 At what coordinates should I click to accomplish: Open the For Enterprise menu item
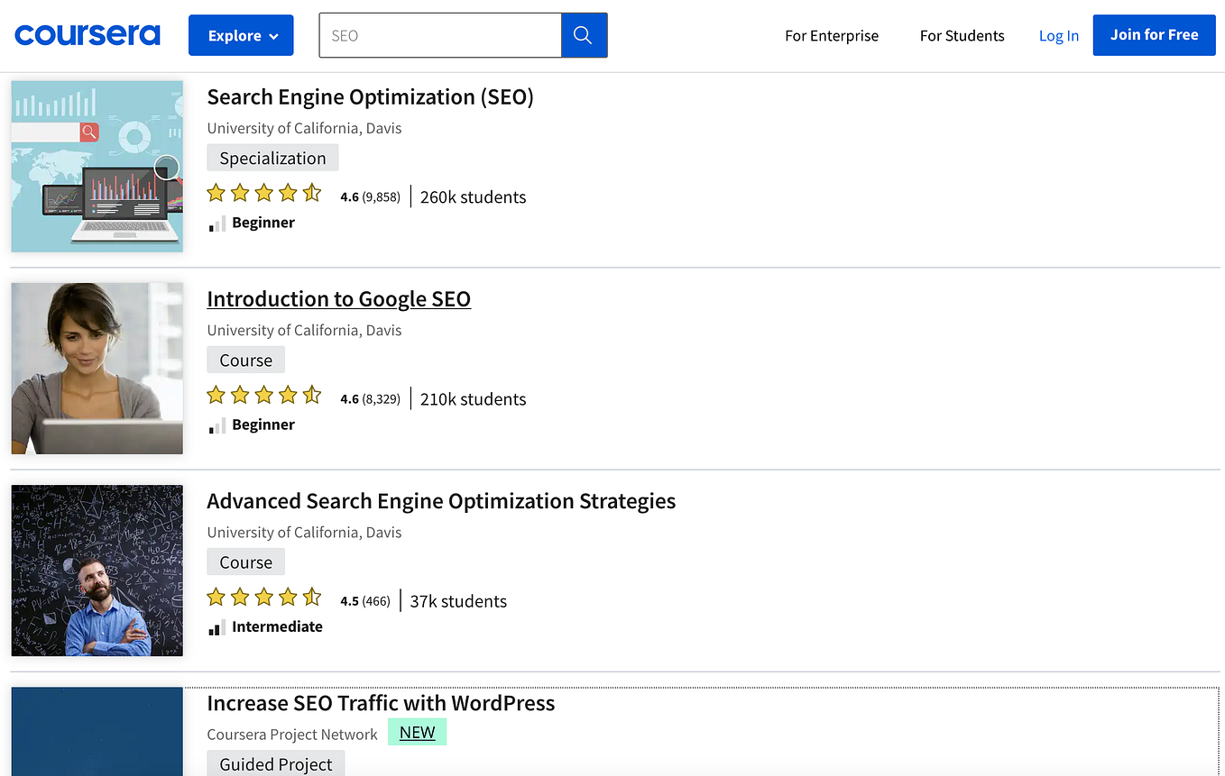(832, 36)
